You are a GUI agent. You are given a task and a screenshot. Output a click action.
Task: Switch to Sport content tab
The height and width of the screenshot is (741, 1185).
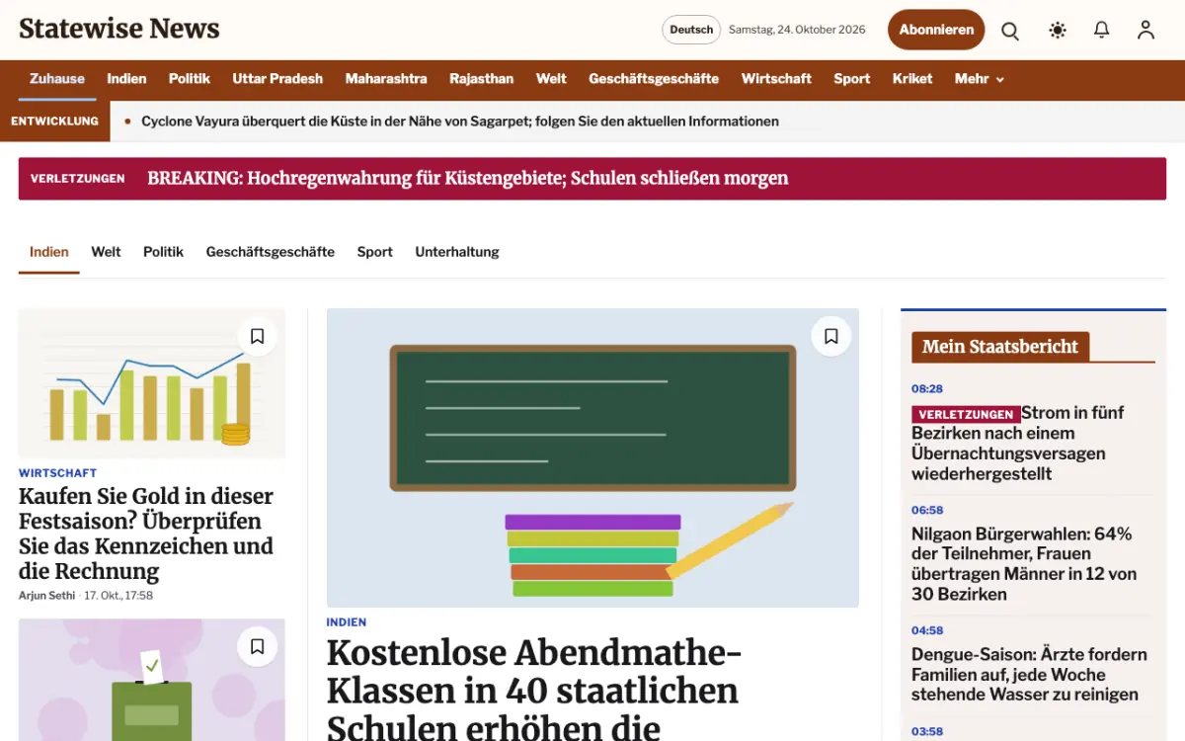pyautogui.click(x=375, y=252)
